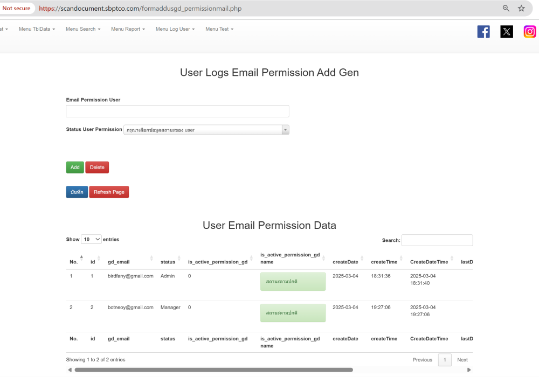
Task: Click the Email Permission User input field
Action: coord(177,111)
